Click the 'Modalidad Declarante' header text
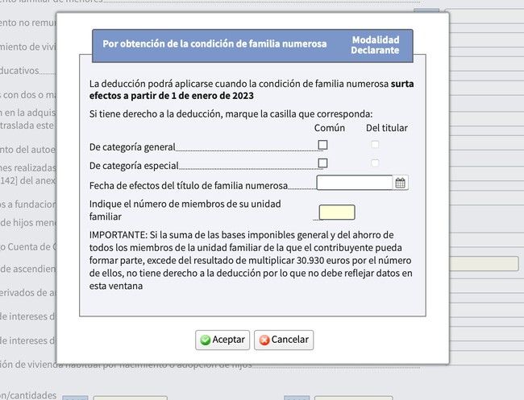Viewport: 524px width, 400px height. (375, 45)
